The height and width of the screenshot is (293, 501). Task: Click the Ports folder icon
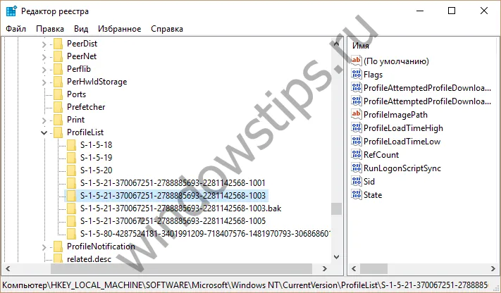pyautogui.click(x=58, y=94)
